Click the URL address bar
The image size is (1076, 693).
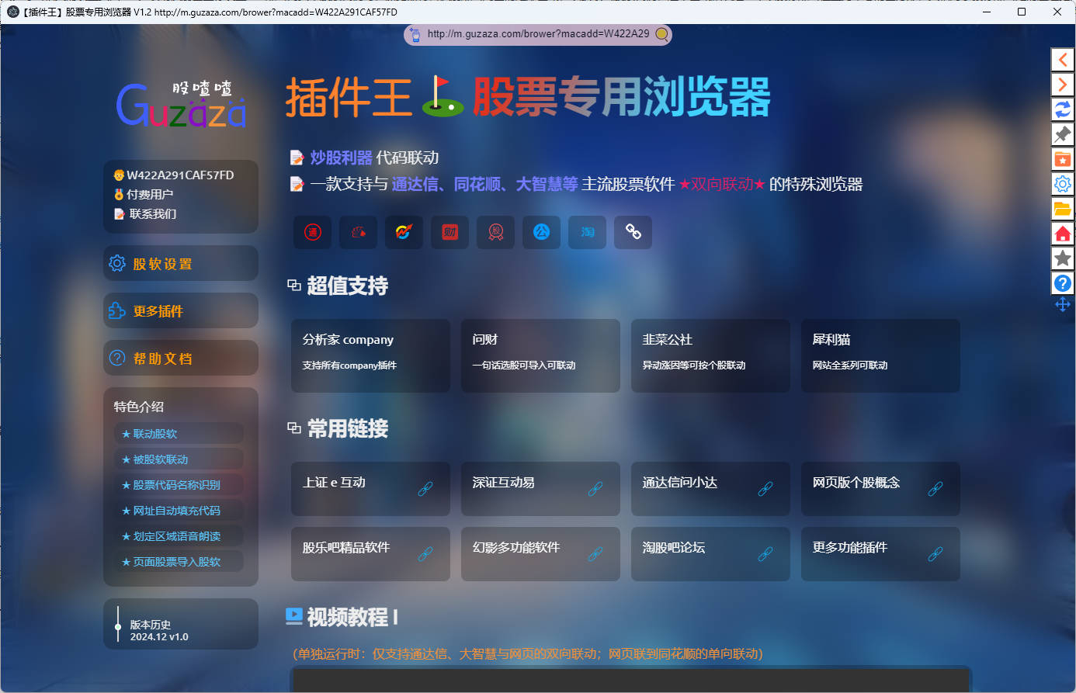pos(537,34)
